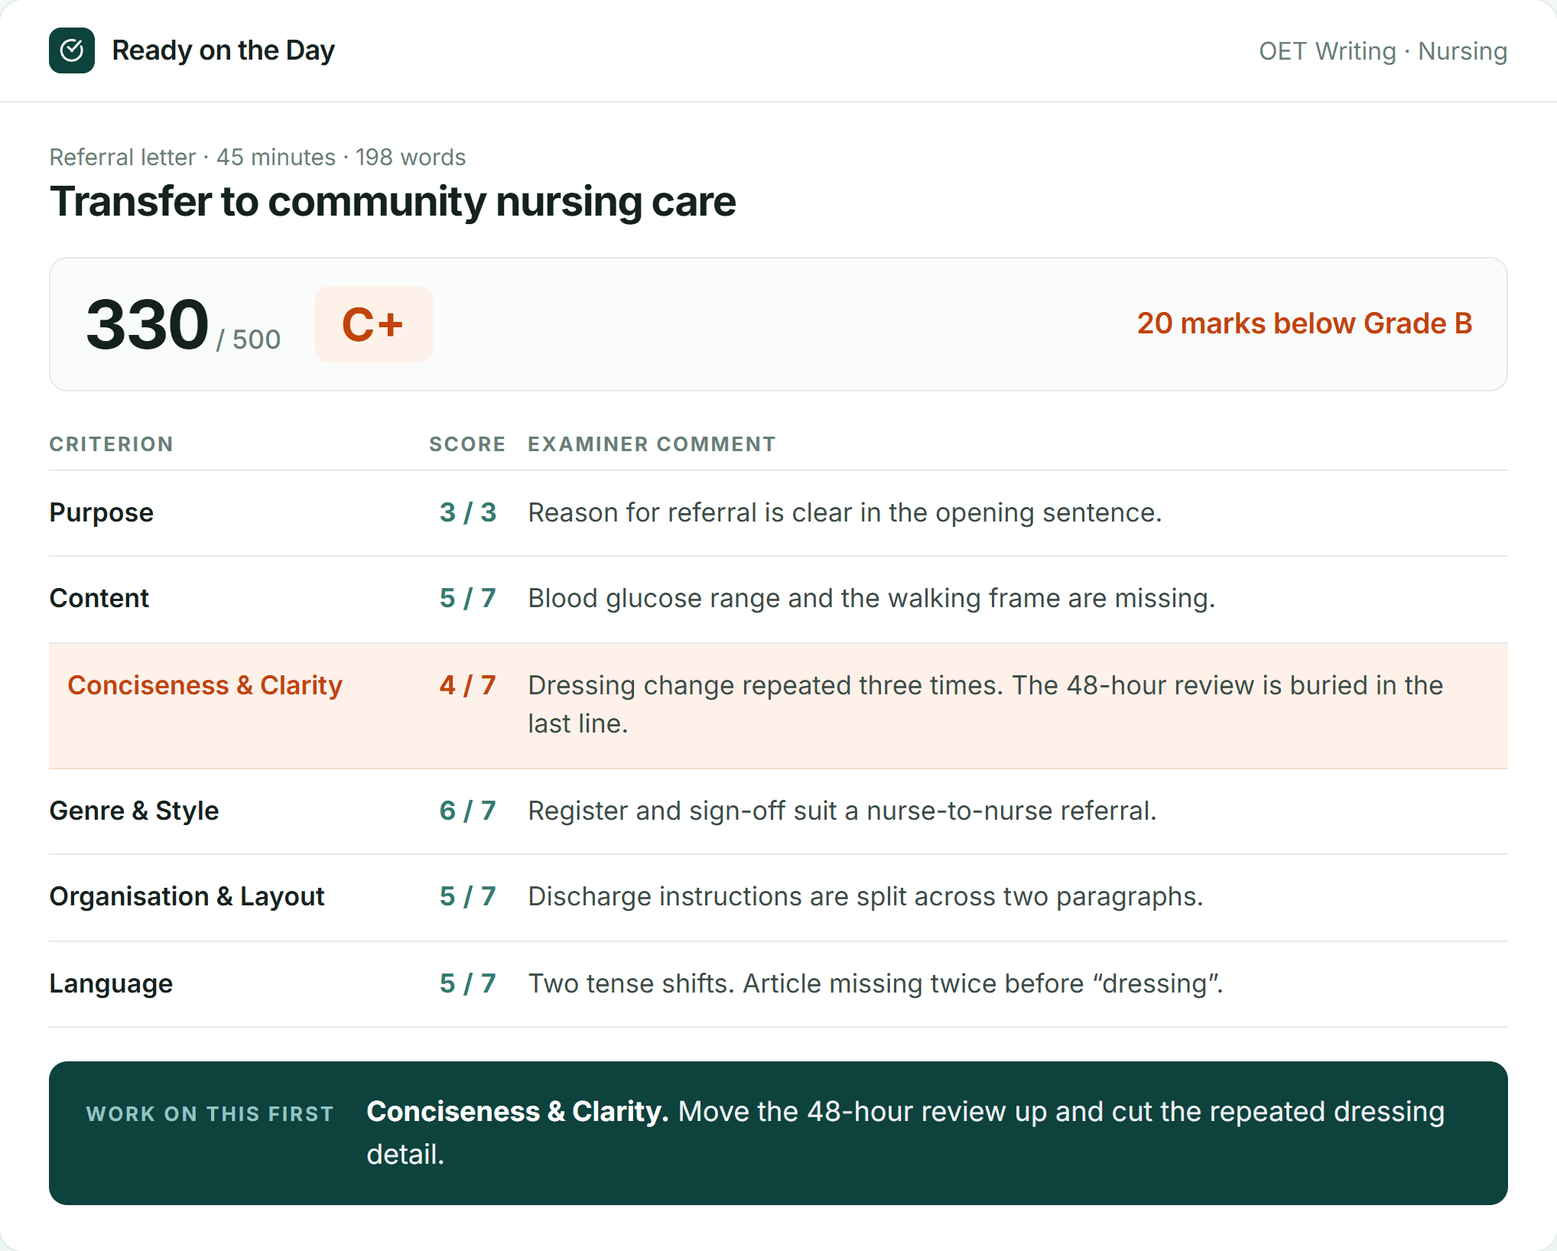Open the Purpose criterion row
Viewport: 1557px width, 1251px height.
[x=778, y=513]
